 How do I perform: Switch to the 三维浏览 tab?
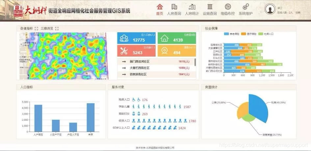click(x=47, y=28)
